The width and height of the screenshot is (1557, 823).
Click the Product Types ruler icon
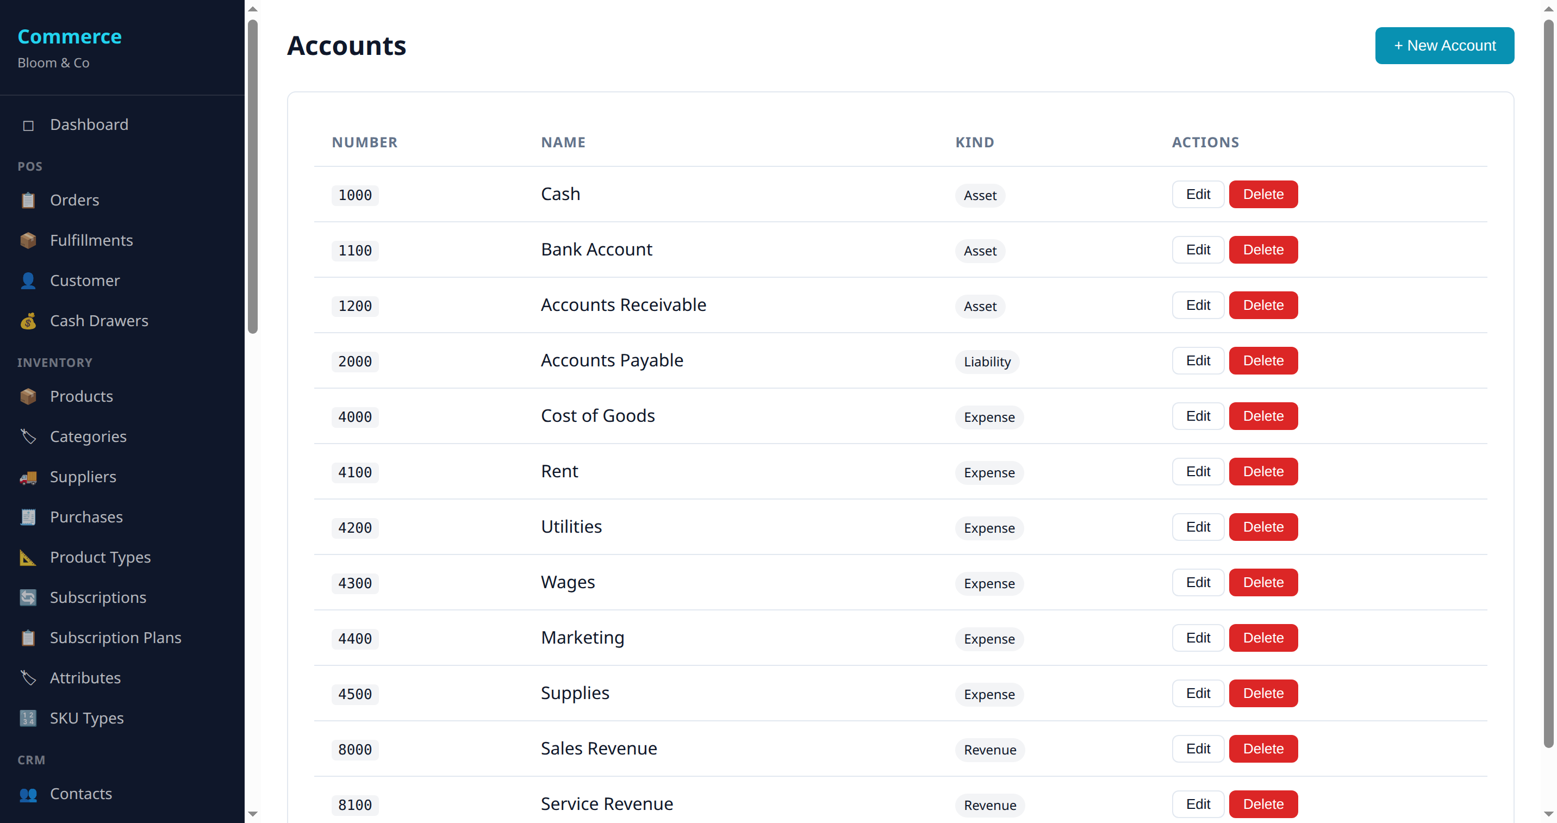coord(28,557)
